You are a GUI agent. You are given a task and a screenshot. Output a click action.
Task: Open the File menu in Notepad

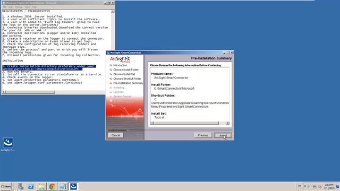4,7
